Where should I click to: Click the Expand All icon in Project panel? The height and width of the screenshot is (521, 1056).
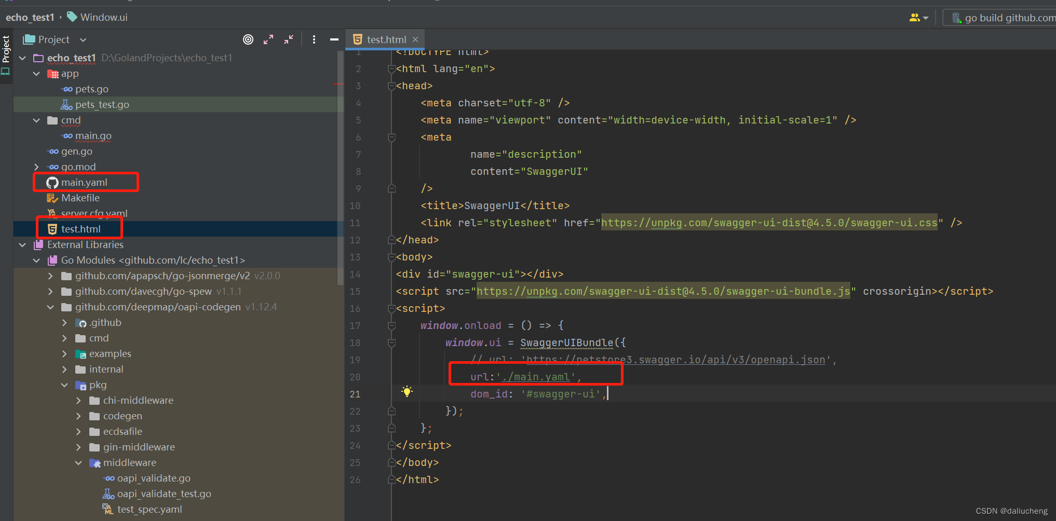click(268, 39)
